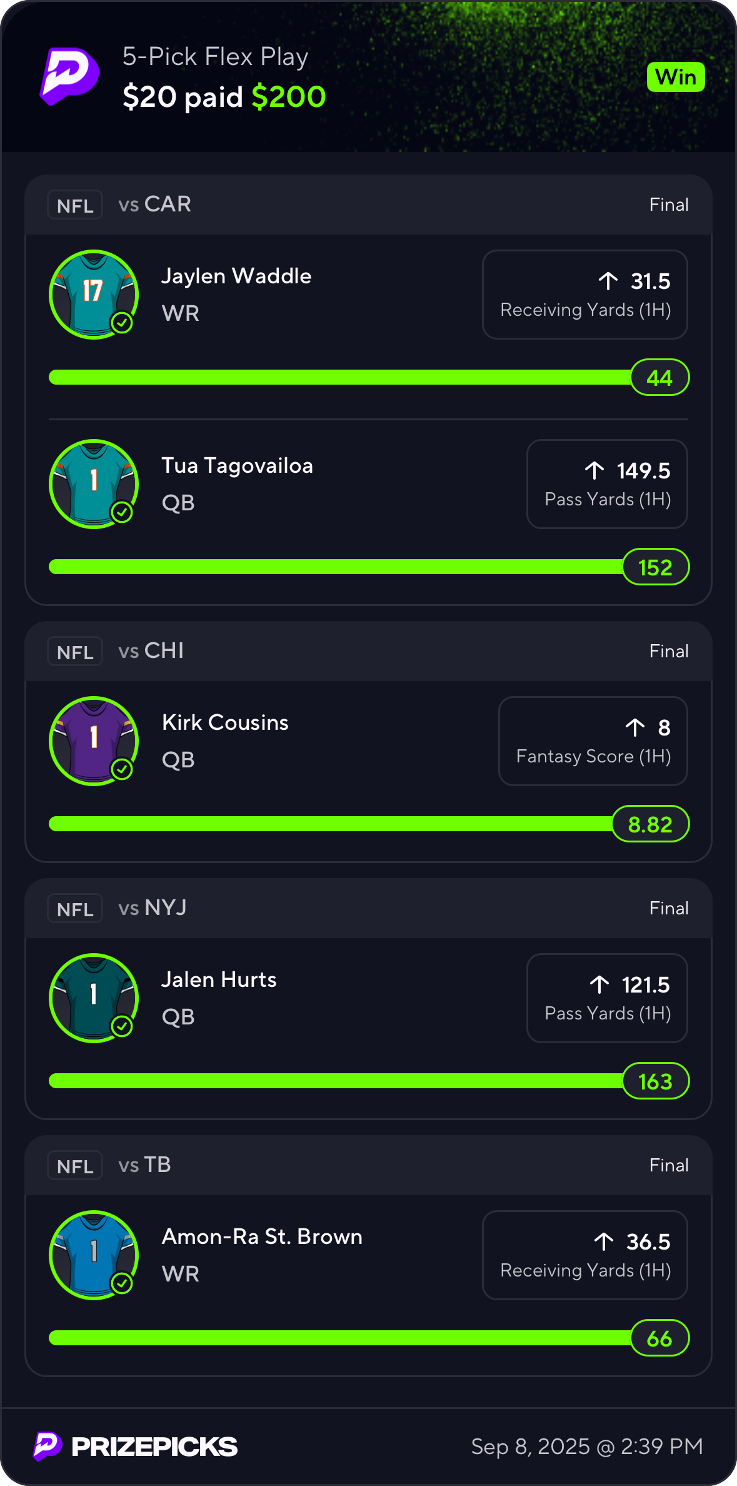
Task: Open Kirk Cousins' Fantasy Score (1H) box
Action: click(593, 741)
